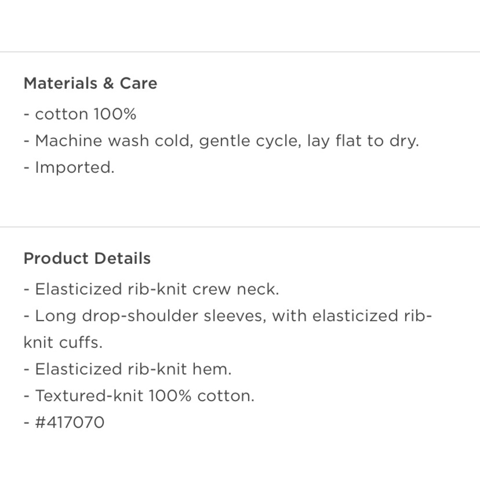
Task: Click the Elasticized rib-knit crew neck line
Action: coord(151,289)
